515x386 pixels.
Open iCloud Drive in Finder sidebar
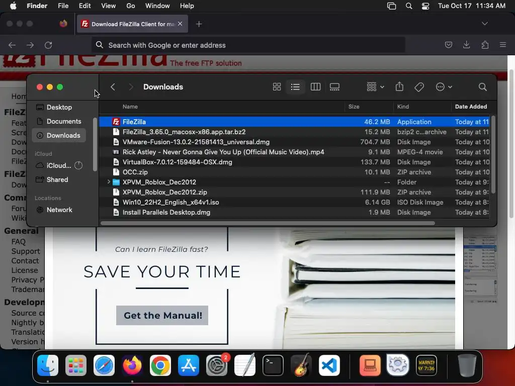[x=59, y=165]
